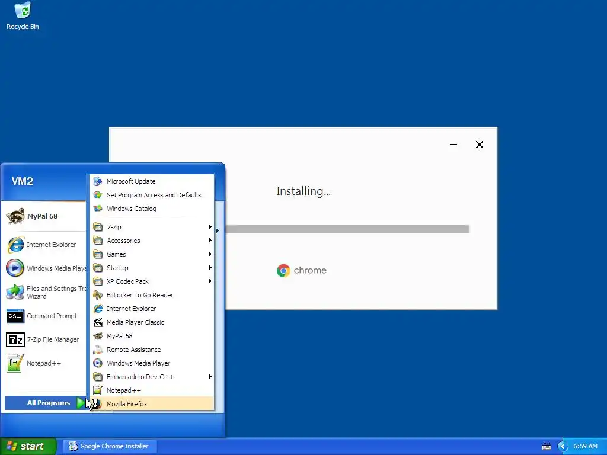Viewport: 607px width, 455px height.
Task: Click the XP Codec Pack folder icon
Action: (x=98, y=281)
